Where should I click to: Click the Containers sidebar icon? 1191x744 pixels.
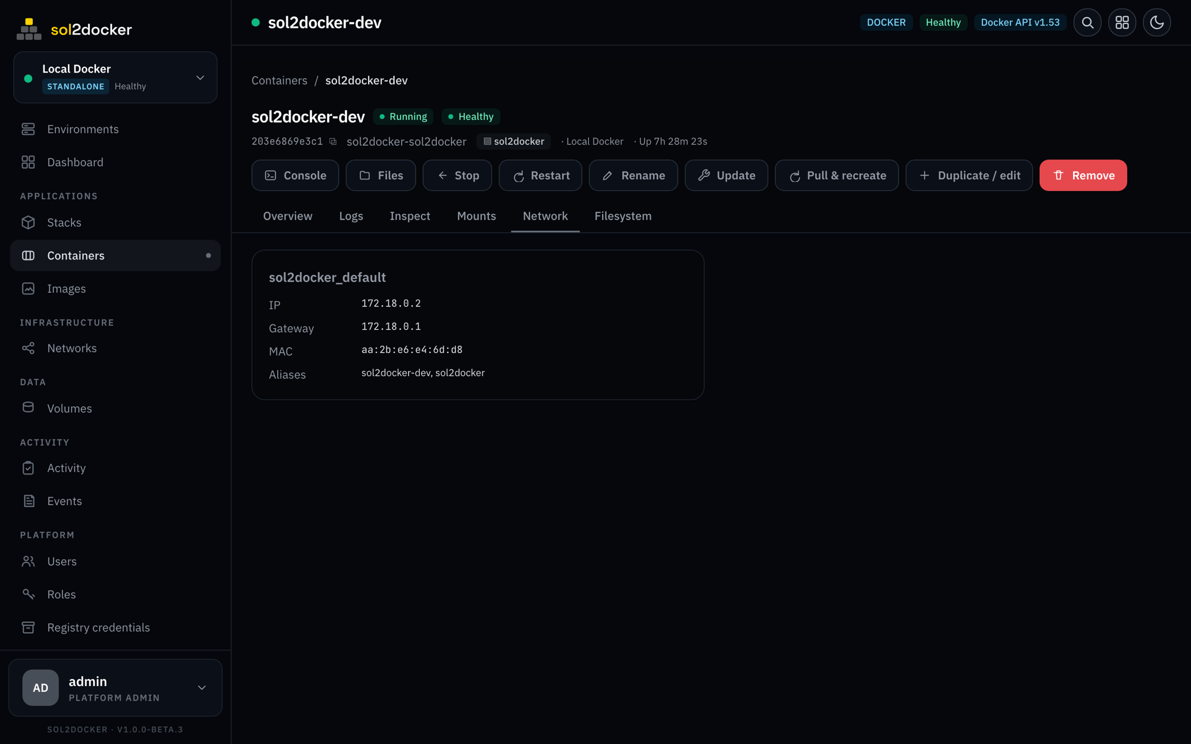(28, 255)
